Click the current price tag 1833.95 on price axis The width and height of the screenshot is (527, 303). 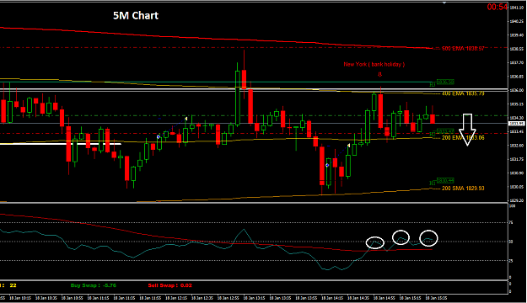coord(517,124)
